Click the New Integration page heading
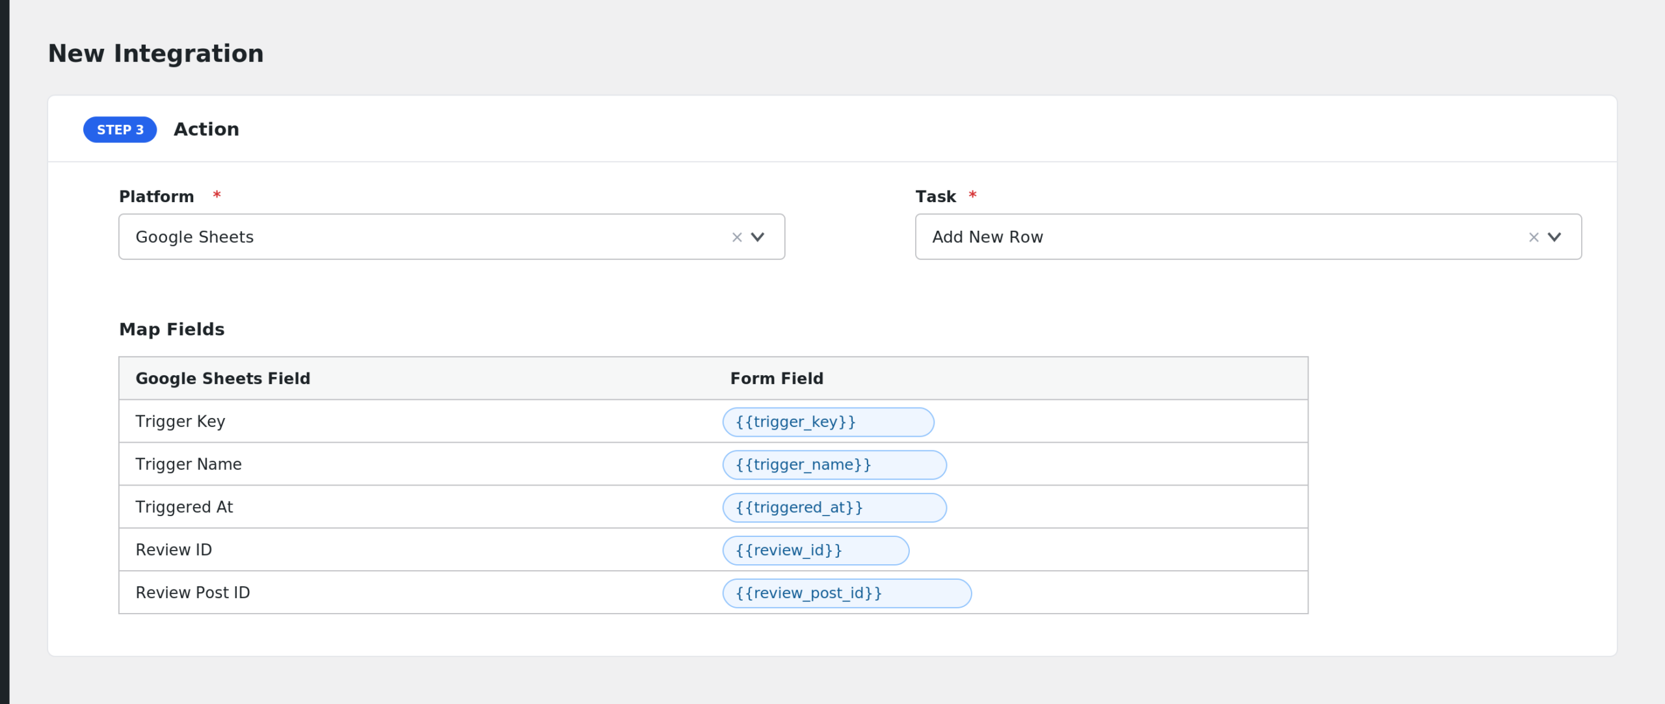This screenshot has width=1665, height=704. tap(156, 53)
